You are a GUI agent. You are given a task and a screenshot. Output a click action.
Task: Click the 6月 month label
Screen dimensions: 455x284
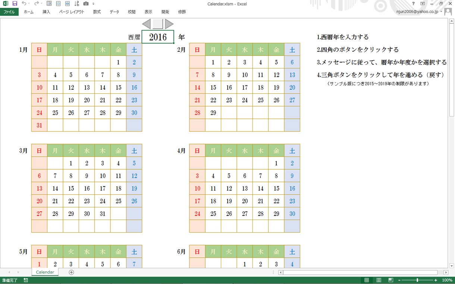(182, 251)
